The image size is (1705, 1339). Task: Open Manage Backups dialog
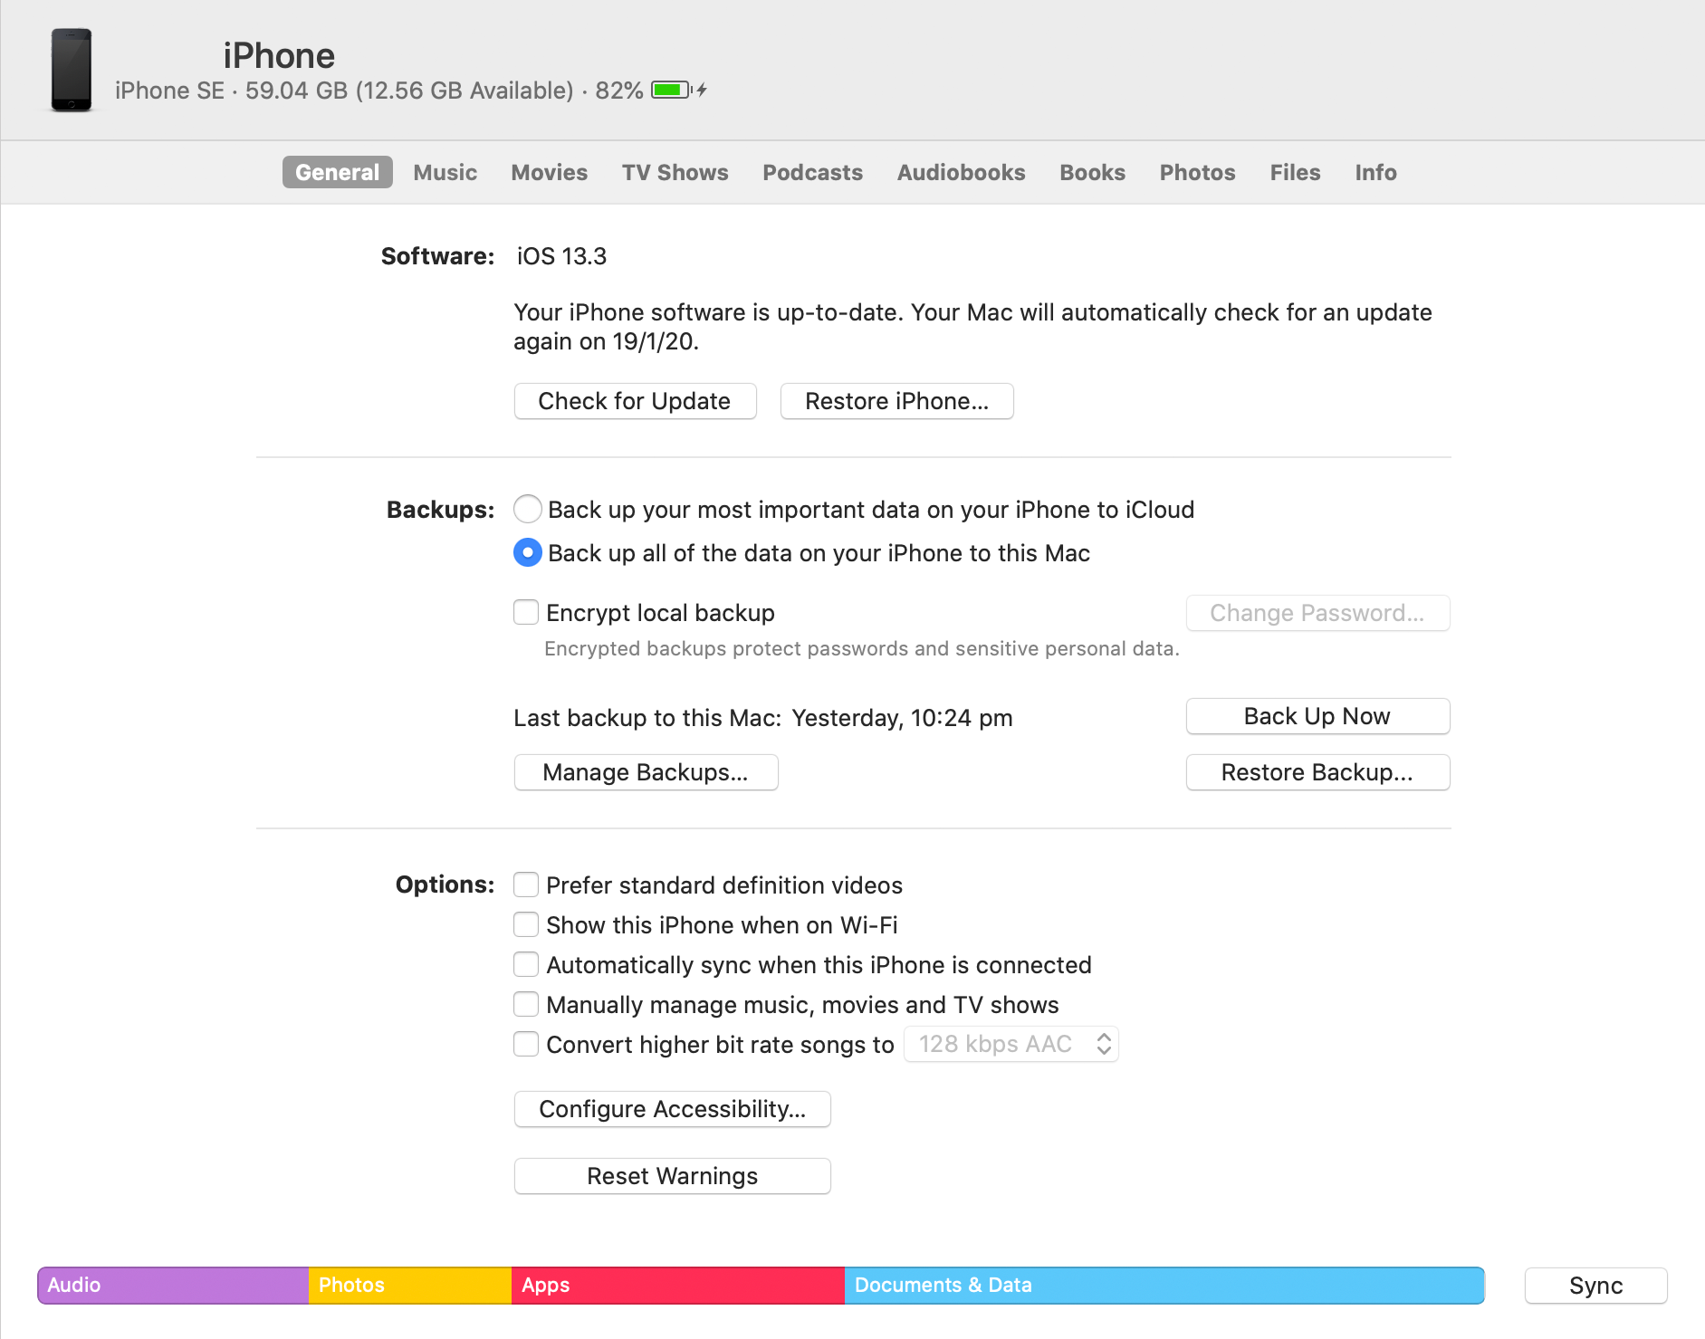point(646,772)
